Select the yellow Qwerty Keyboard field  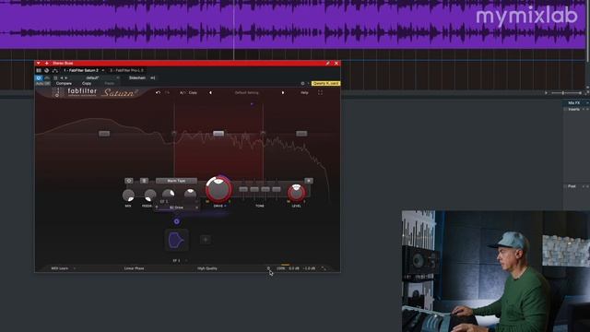[x=325, y=83]
